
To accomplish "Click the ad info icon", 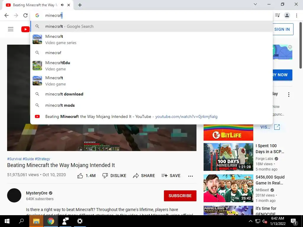I will coord(290,47).
